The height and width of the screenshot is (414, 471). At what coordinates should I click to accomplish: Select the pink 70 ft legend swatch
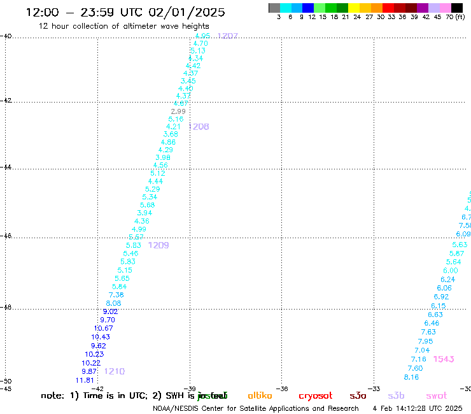coord(445,8)
